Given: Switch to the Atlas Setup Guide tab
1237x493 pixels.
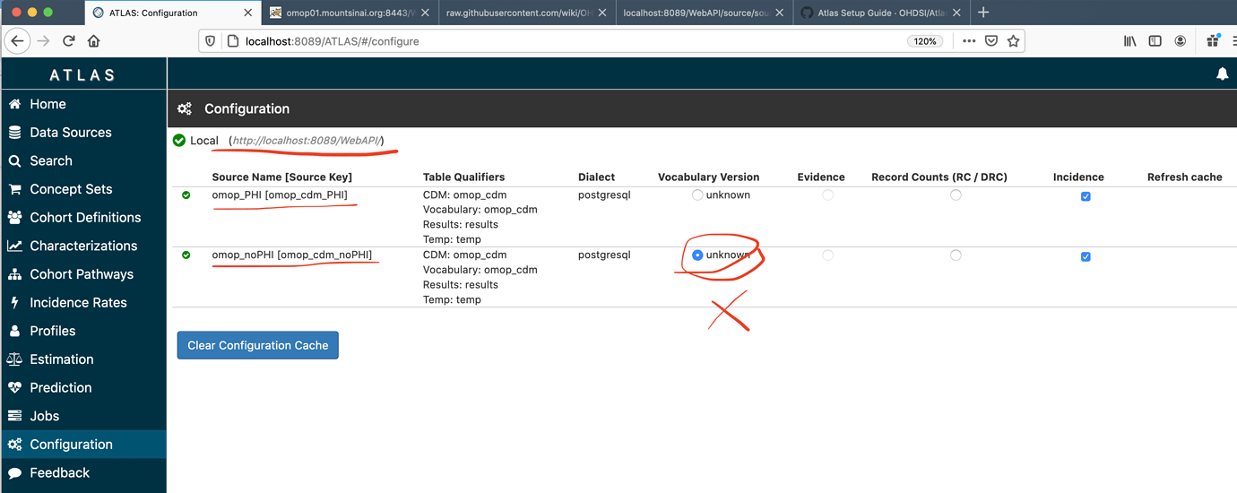Looking at the screenshot, I should tap(878, 13).
